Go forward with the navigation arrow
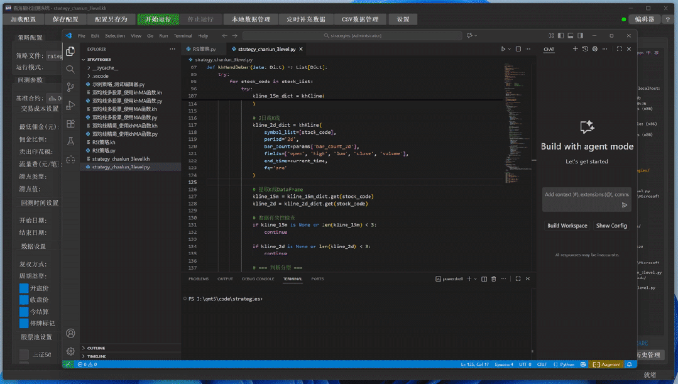Viewport: 678px width, 384px height. click(235, 36)
